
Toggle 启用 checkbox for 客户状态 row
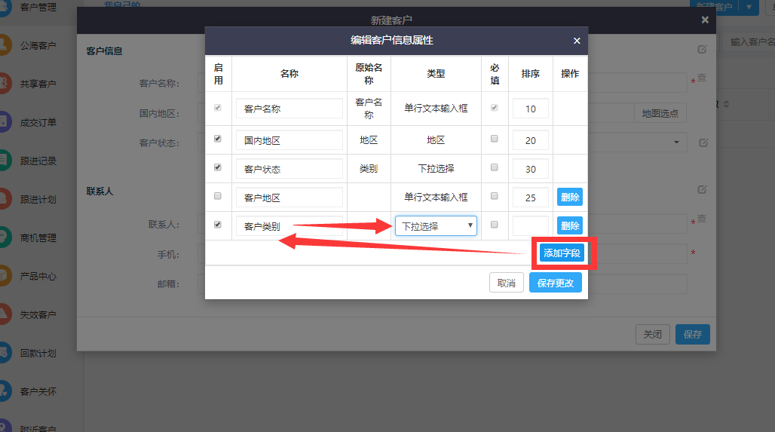click(217, 167)
